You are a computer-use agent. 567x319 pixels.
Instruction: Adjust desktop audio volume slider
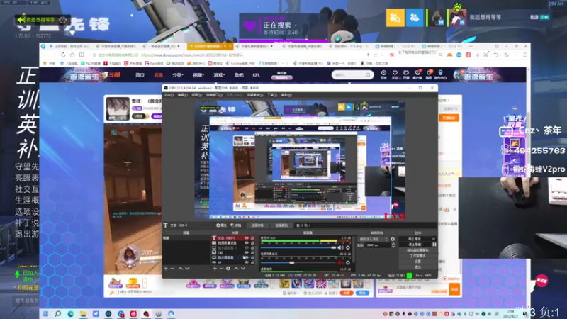click(298, 263)
